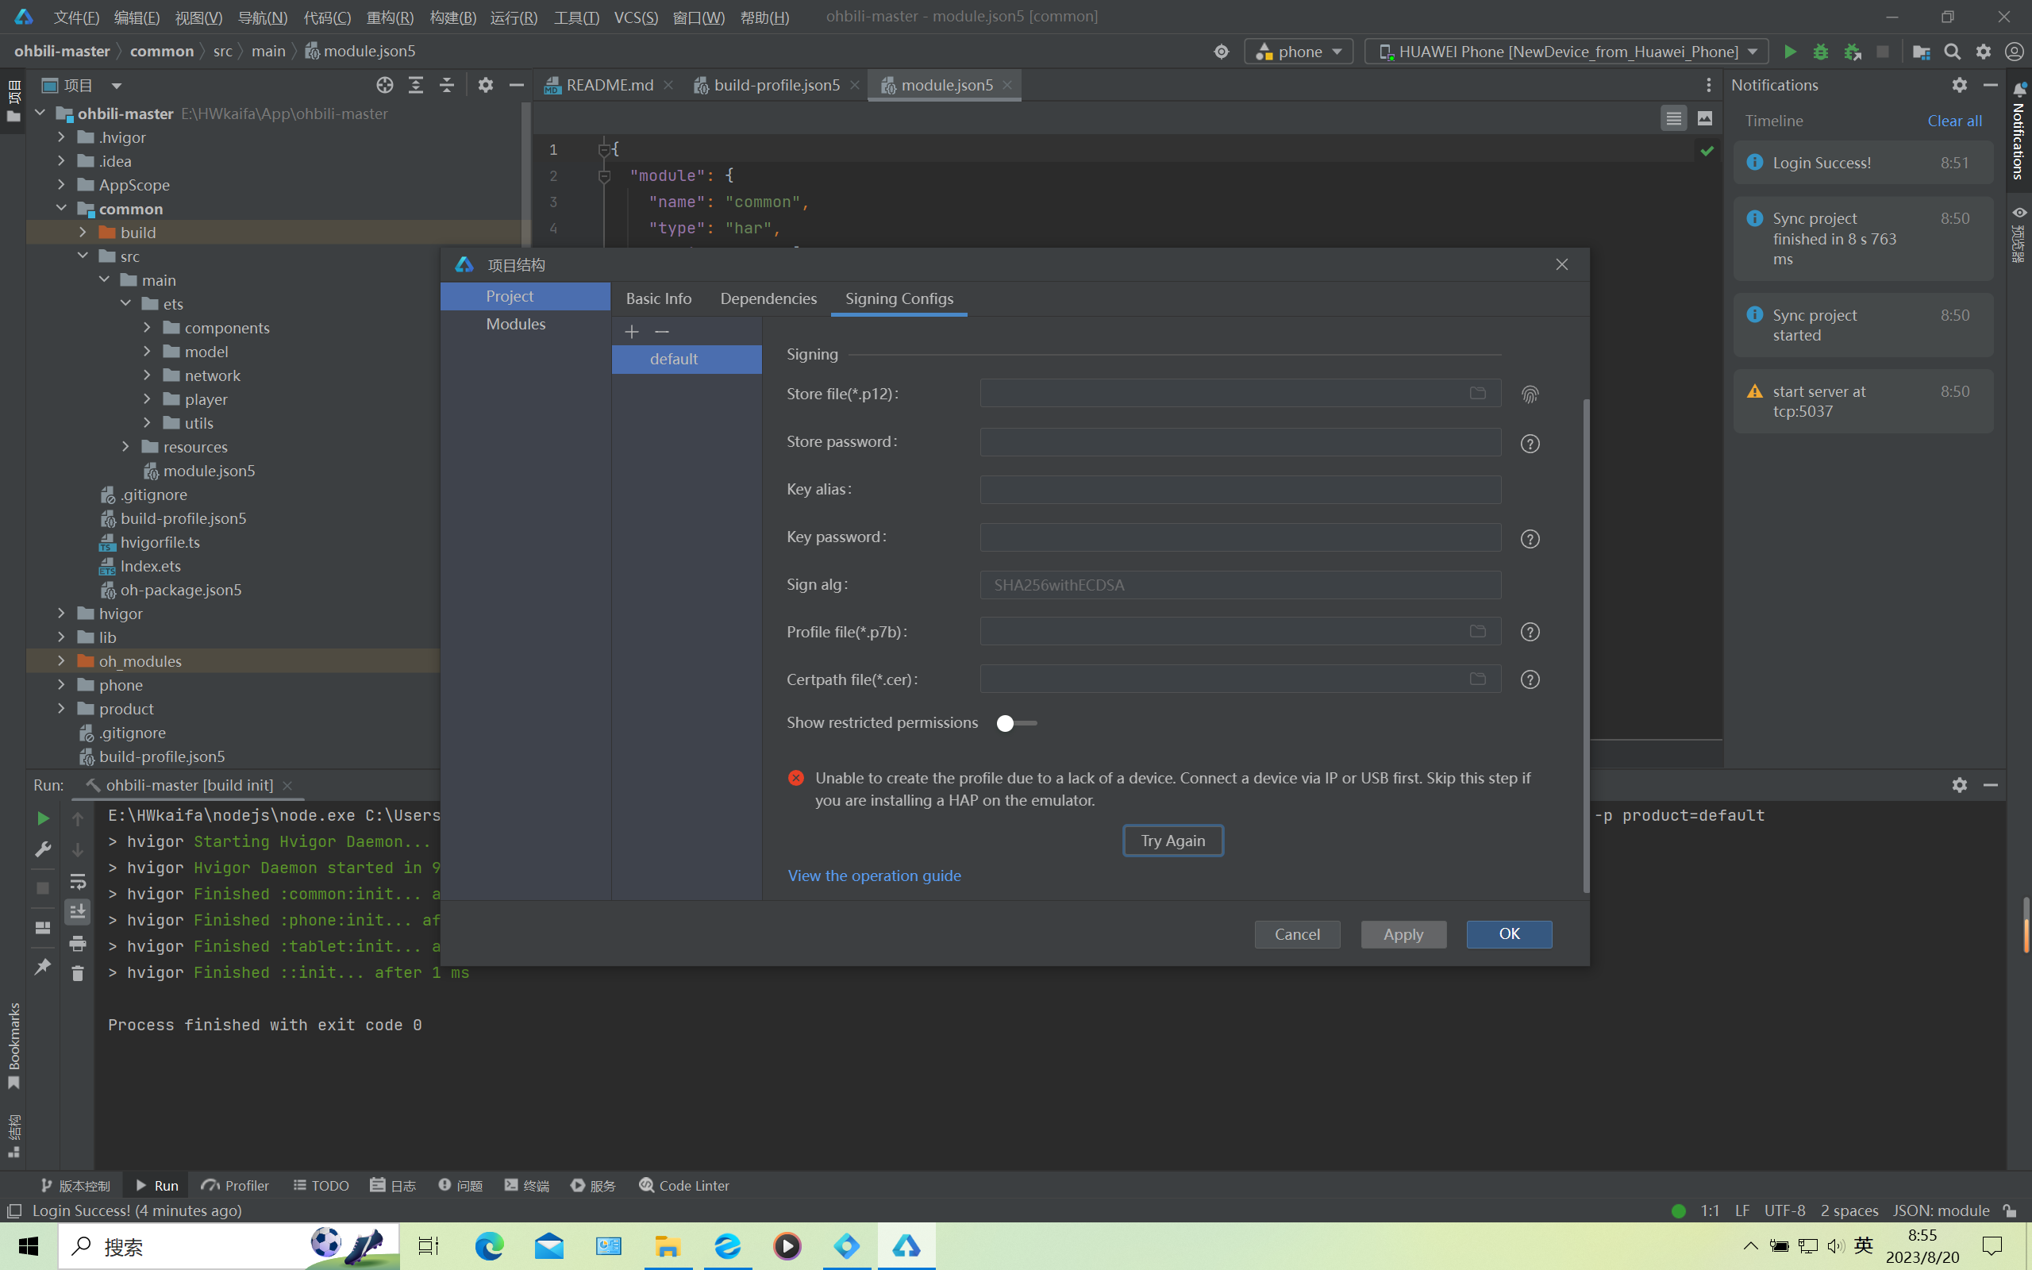Screen dimensions: 2032x1270
Task: Click the Apply button
Action: click(x=1403, y=934)
